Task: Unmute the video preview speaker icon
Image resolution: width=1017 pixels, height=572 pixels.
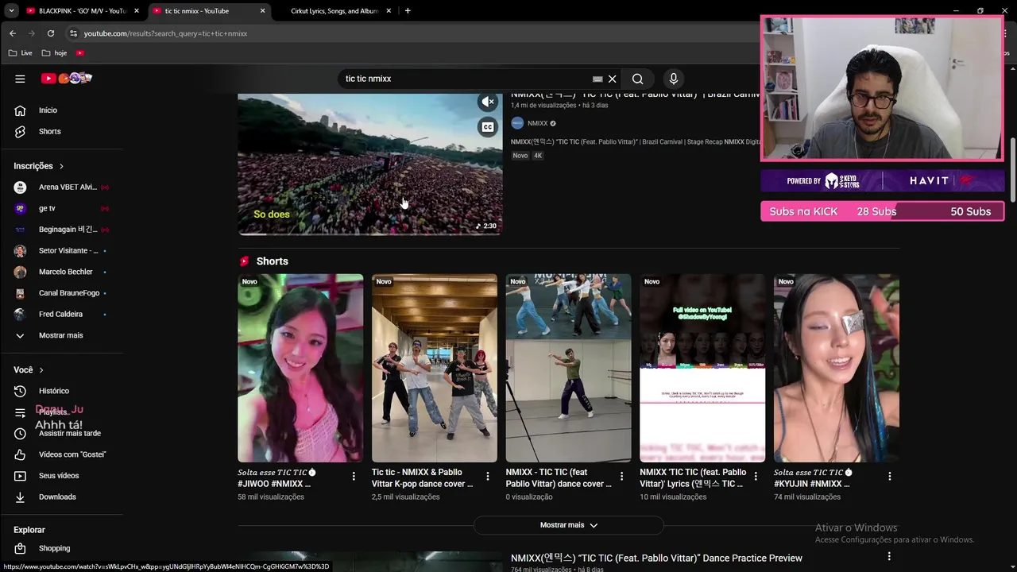Action: point(488,102)
